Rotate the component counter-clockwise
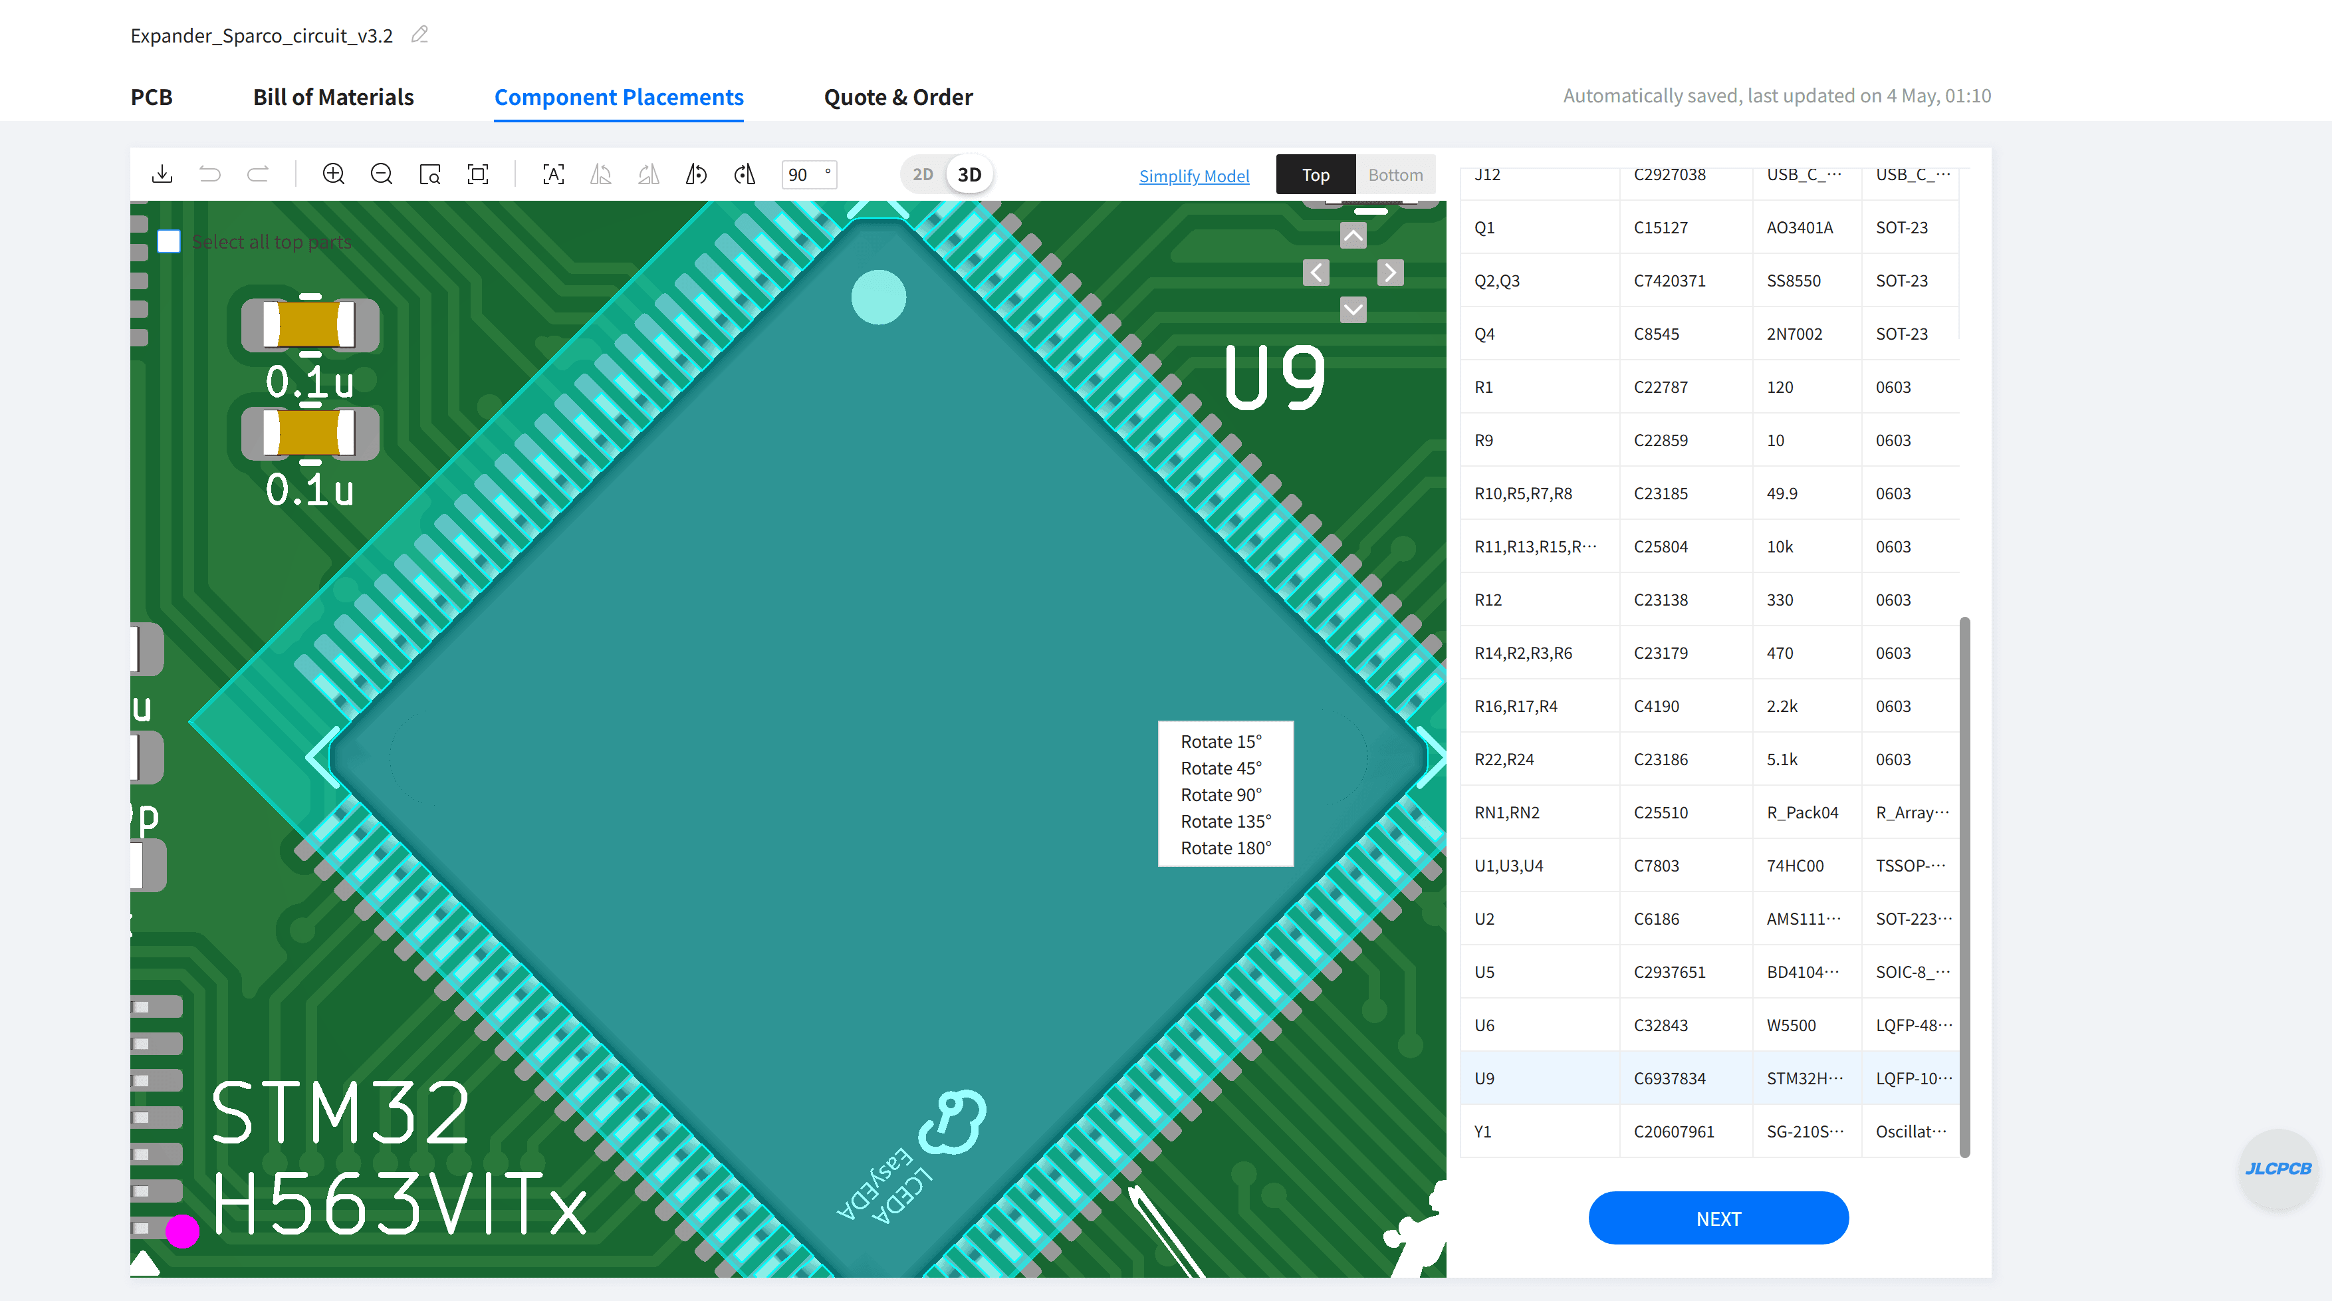This screenshot has height=1301, width=2332. [696, 174]
